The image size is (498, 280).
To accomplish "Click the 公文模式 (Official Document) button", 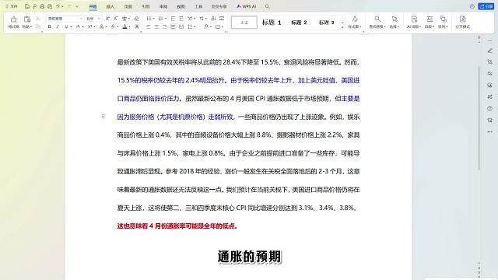I will 462,23.
